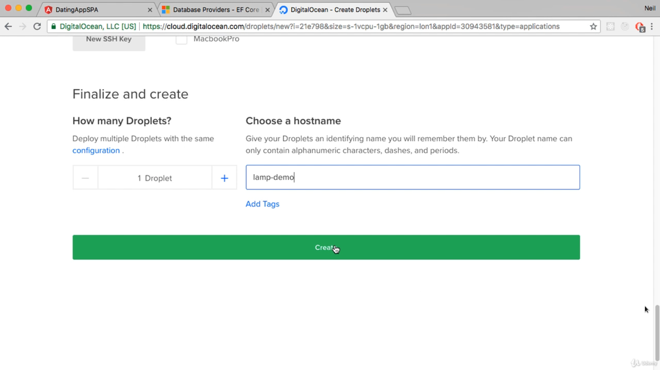
Task: Click the 1 Droplet count display
Action: (155, 178)
